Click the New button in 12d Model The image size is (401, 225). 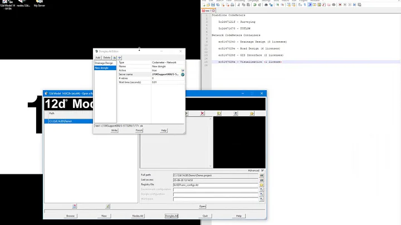(x=104, y=216)
